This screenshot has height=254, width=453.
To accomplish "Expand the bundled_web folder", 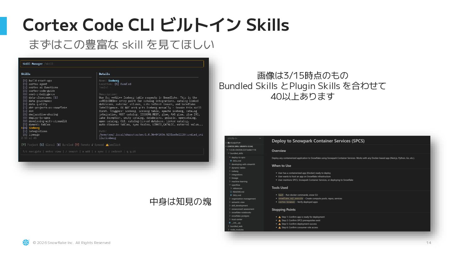I will (228, 226).
